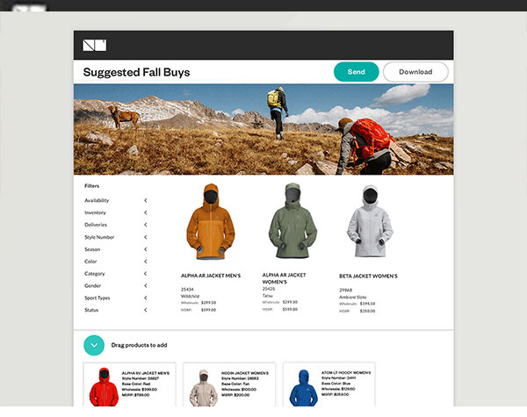Select the white Beta Jacket Women's image
The width and height of the screenshot is (527, 417).
tap(370, 220)
